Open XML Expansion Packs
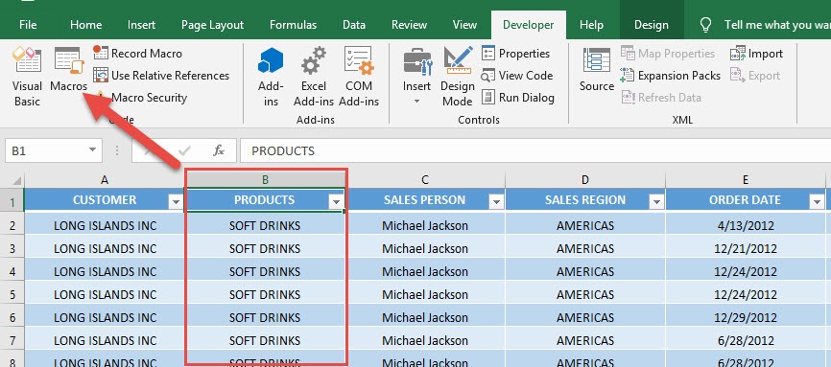The image size is (831, 367). [x=671, y=76]
